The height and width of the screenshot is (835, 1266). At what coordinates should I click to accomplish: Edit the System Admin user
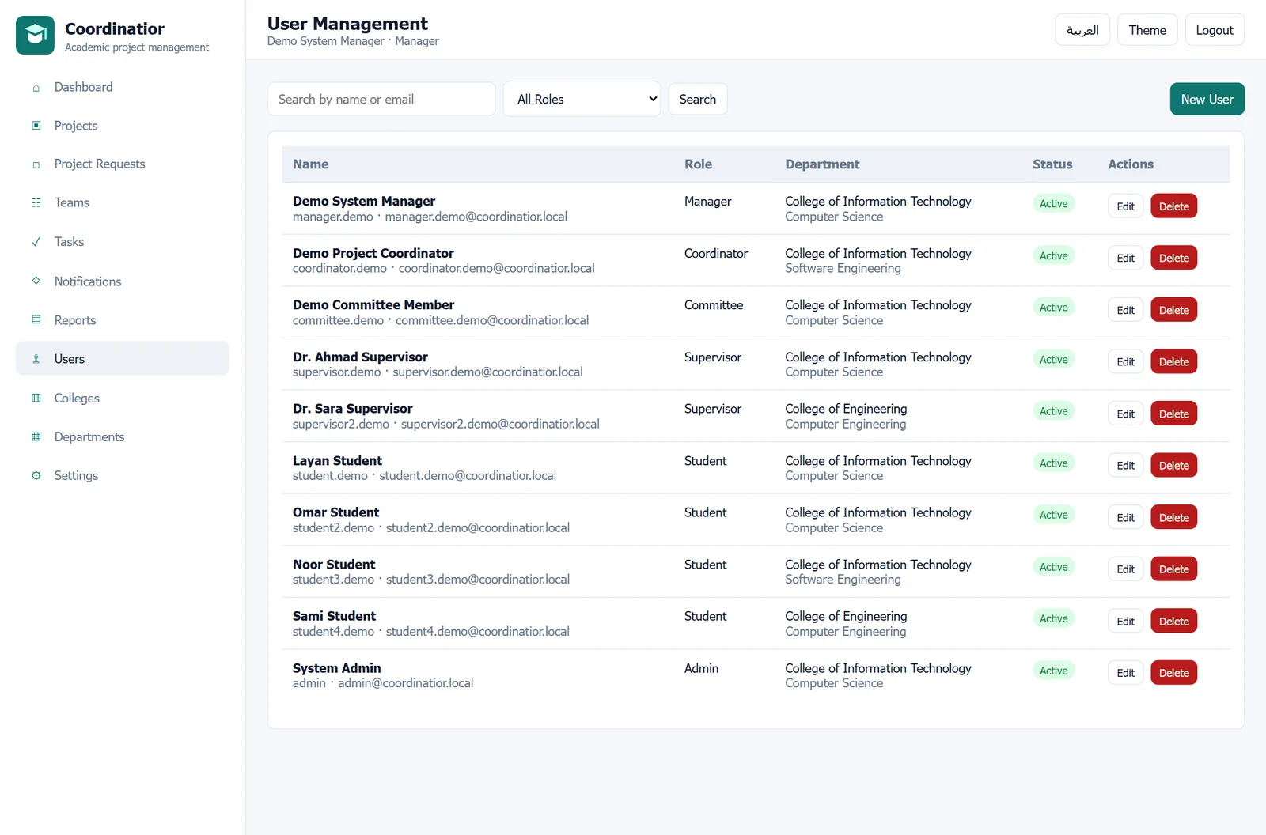point(1125,673)
